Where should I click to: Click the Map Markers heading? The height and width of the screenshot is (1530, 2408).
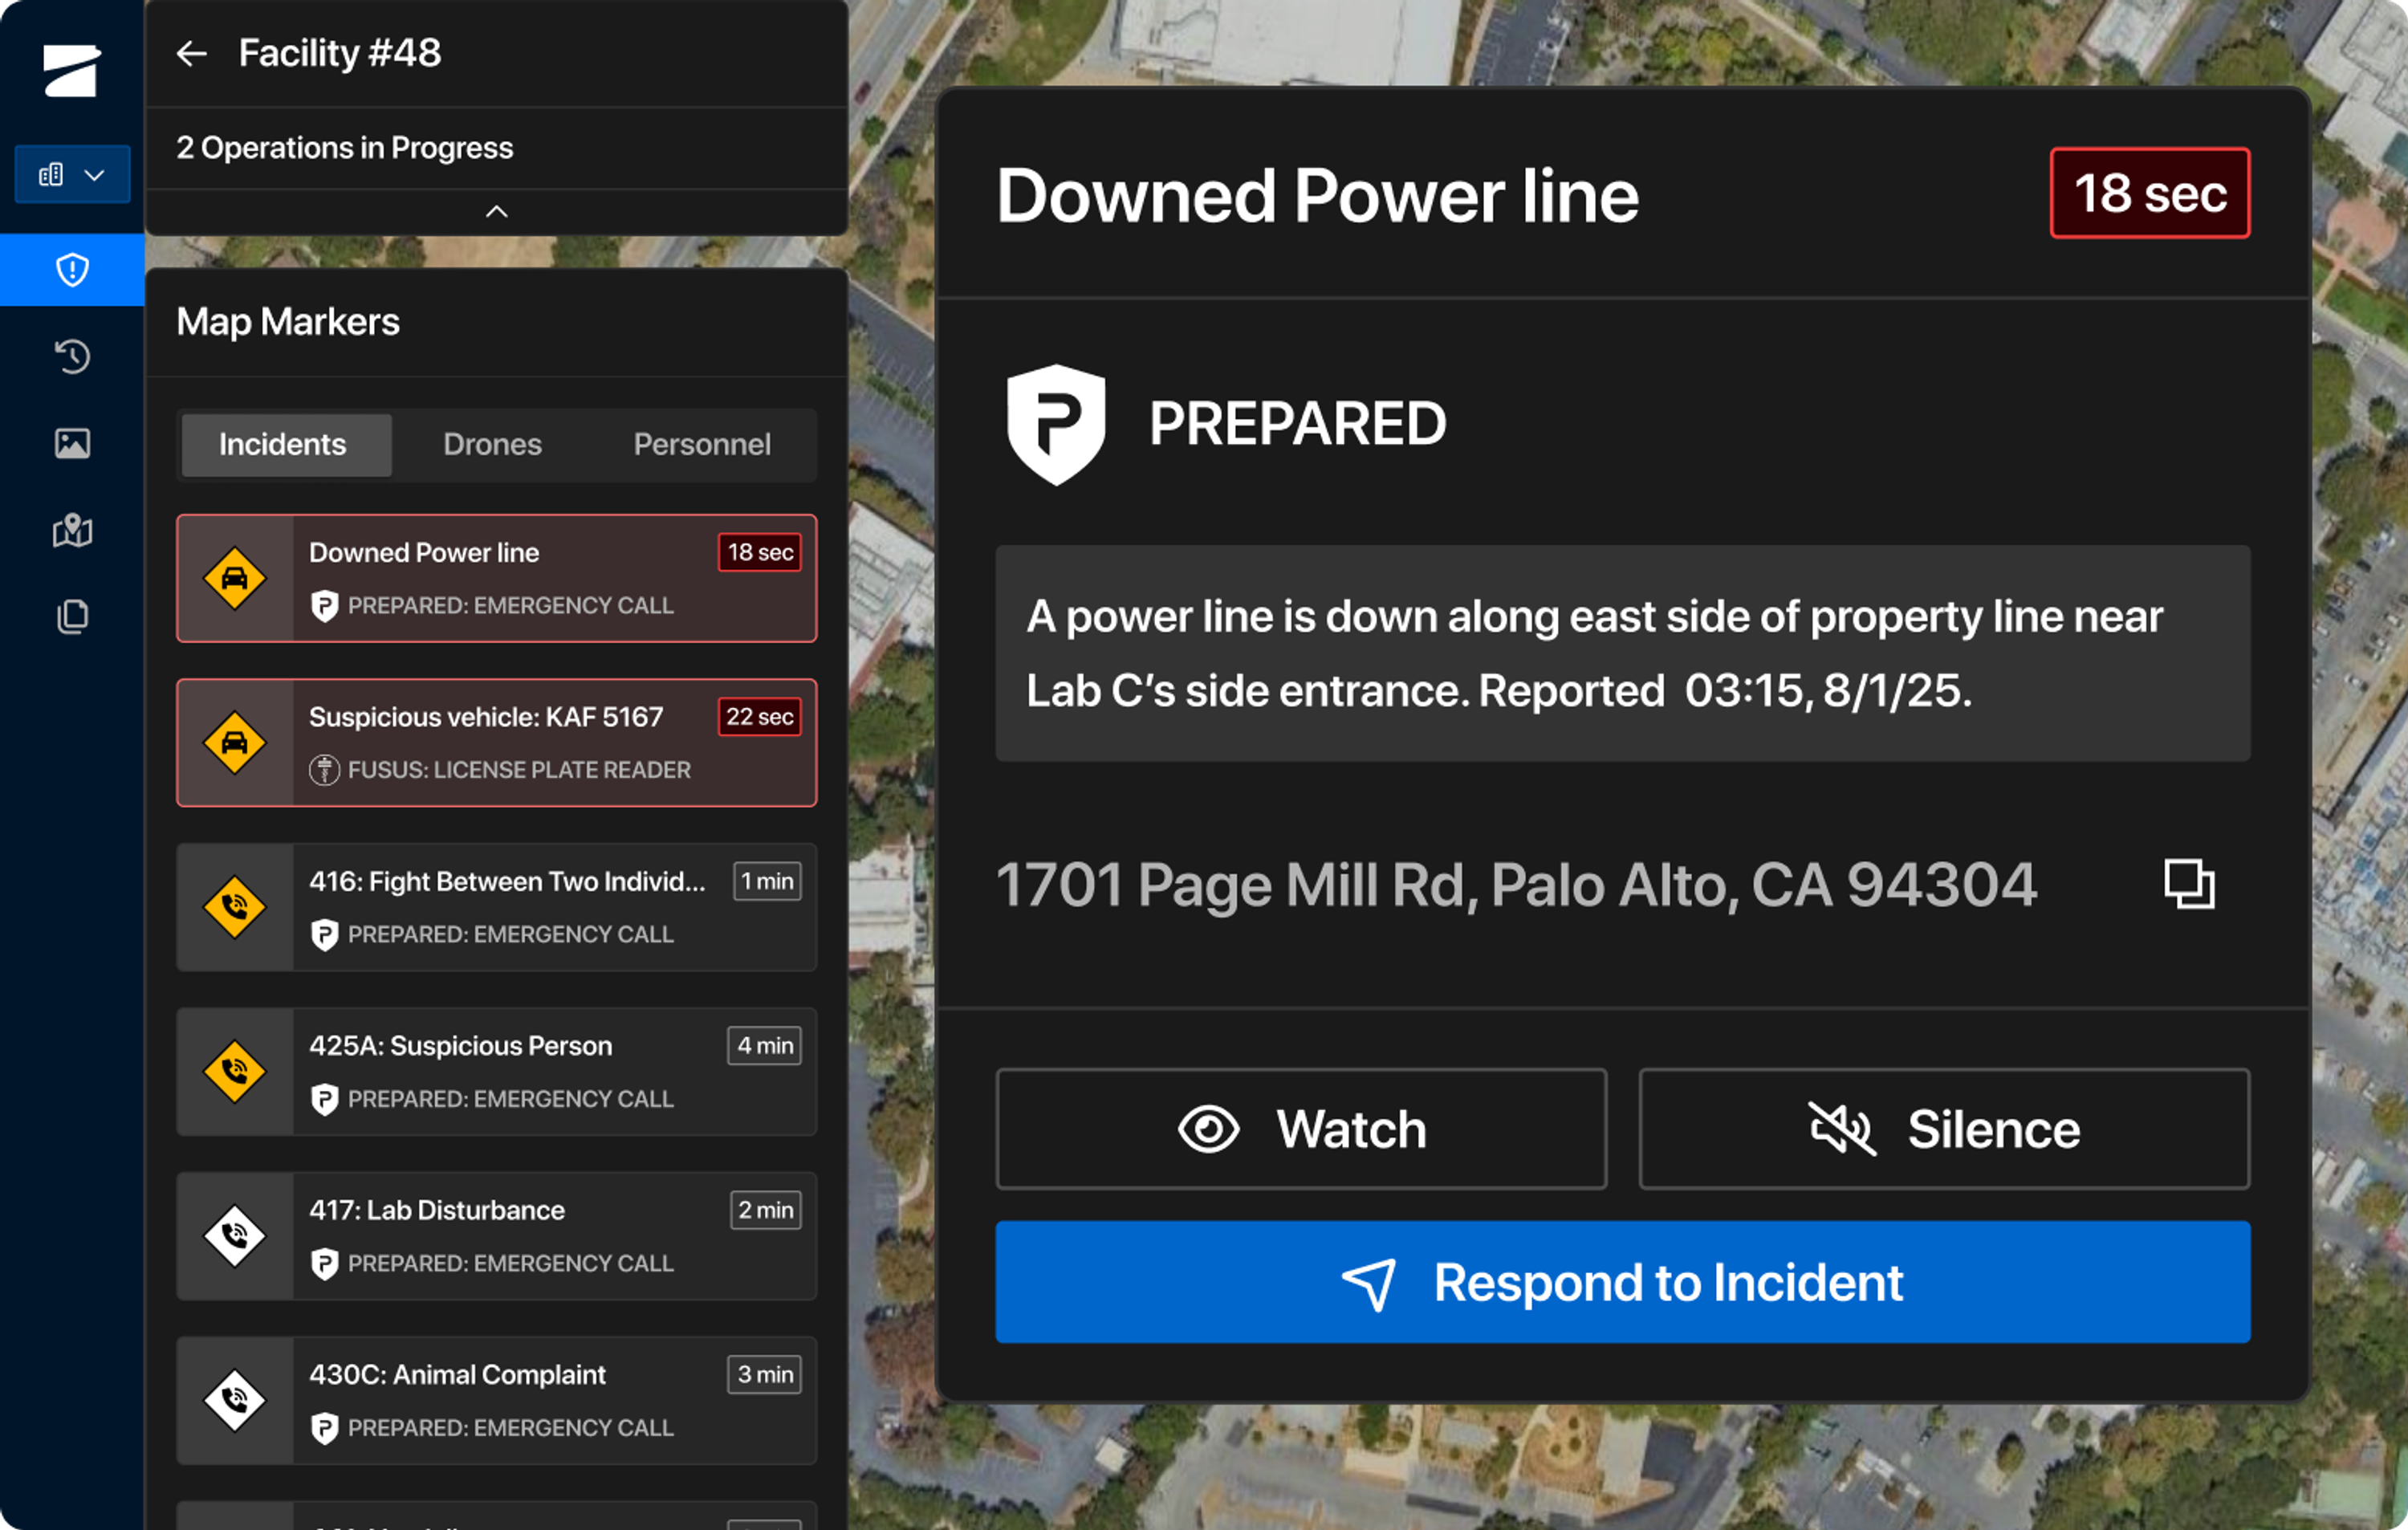(288, 322)
